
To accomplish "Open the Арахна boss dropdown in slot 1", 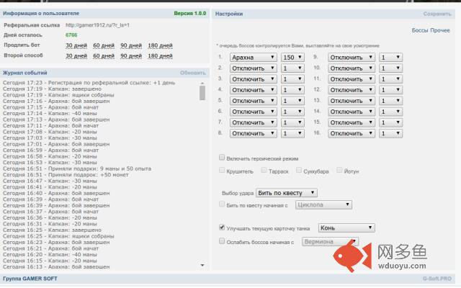I will click(253, 58).
